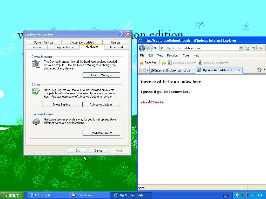The width and height of the screenshot is (266, 199).
Task: Click OK in System Properties
Action: (77, 151)
